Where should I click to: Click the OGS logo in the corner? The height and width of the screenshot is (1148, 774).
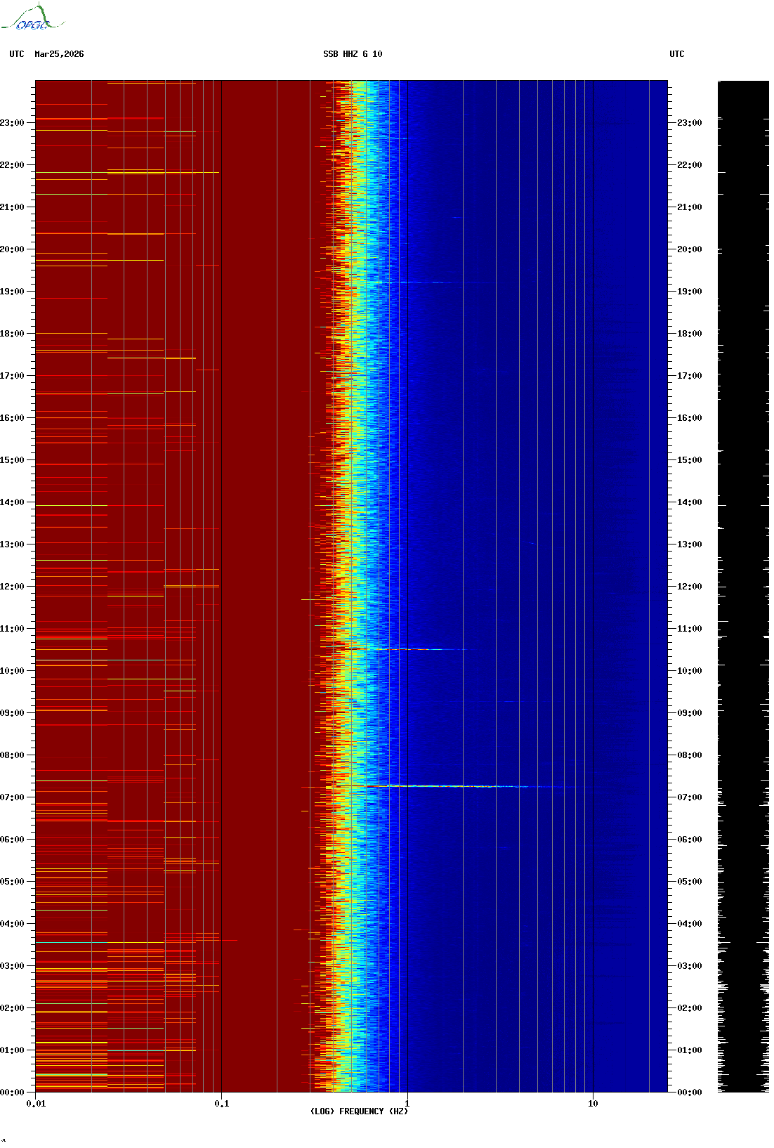click(x=32, y=18)
